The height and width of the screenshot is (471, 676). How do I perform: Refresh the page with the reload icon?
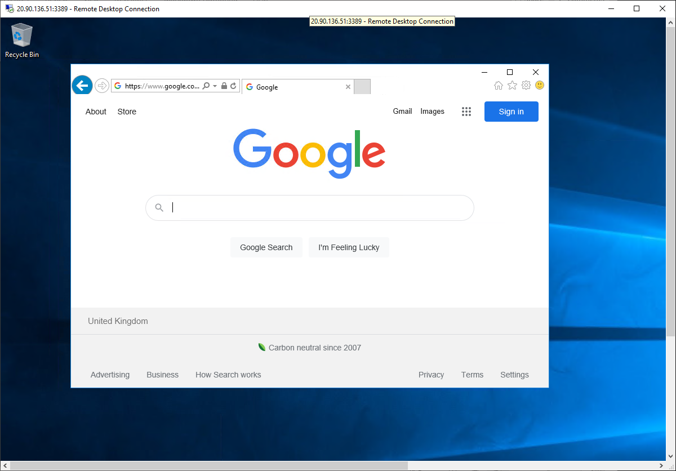233,86
